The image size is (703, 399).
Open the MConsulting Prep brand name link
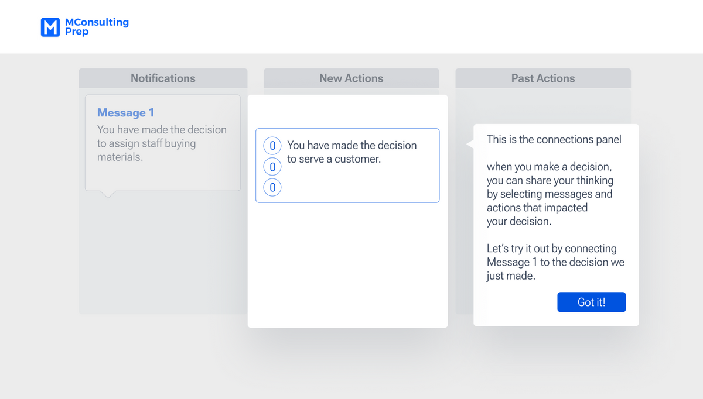pos(97,27)
